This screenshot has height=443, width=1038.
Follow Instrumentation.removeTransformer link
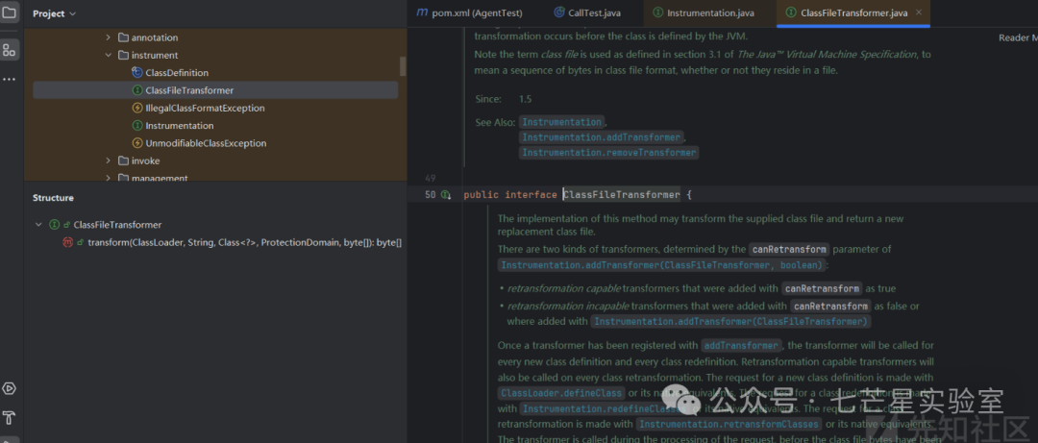pos(608,152)
